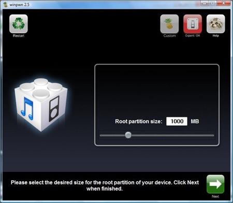Close the winpwn 2.5 window
This screenshot has width=233, height=203.
click(224, 3)
